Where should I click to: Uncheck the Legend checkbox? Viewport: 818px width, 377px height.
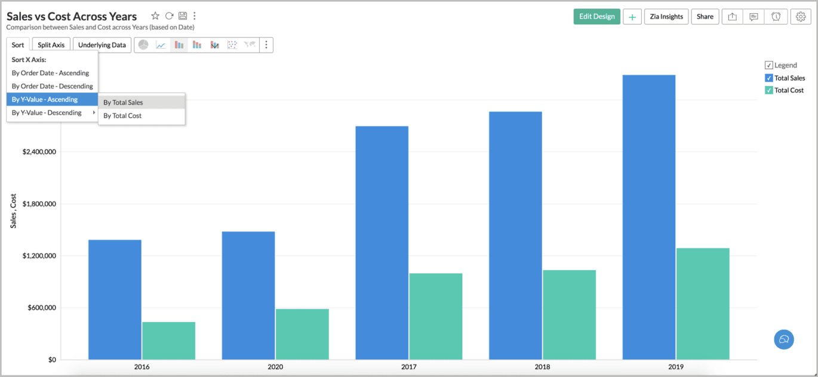coord(769,65)
